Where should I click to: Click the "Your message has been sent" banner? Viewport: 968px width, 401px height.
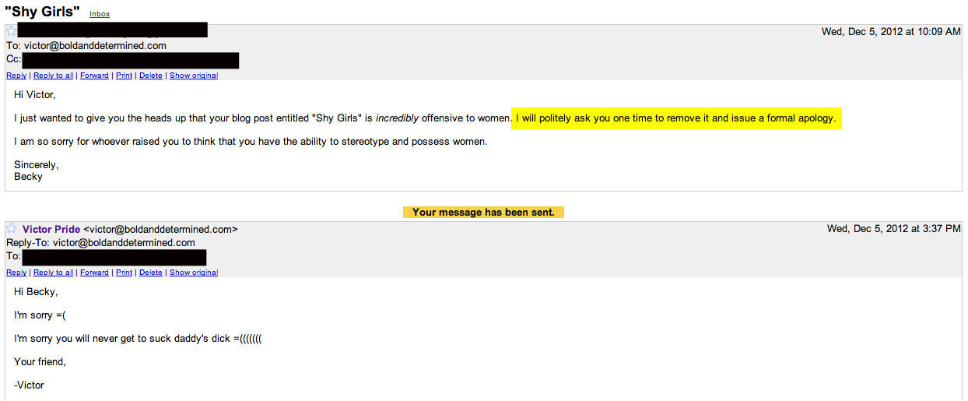[483, 212]
